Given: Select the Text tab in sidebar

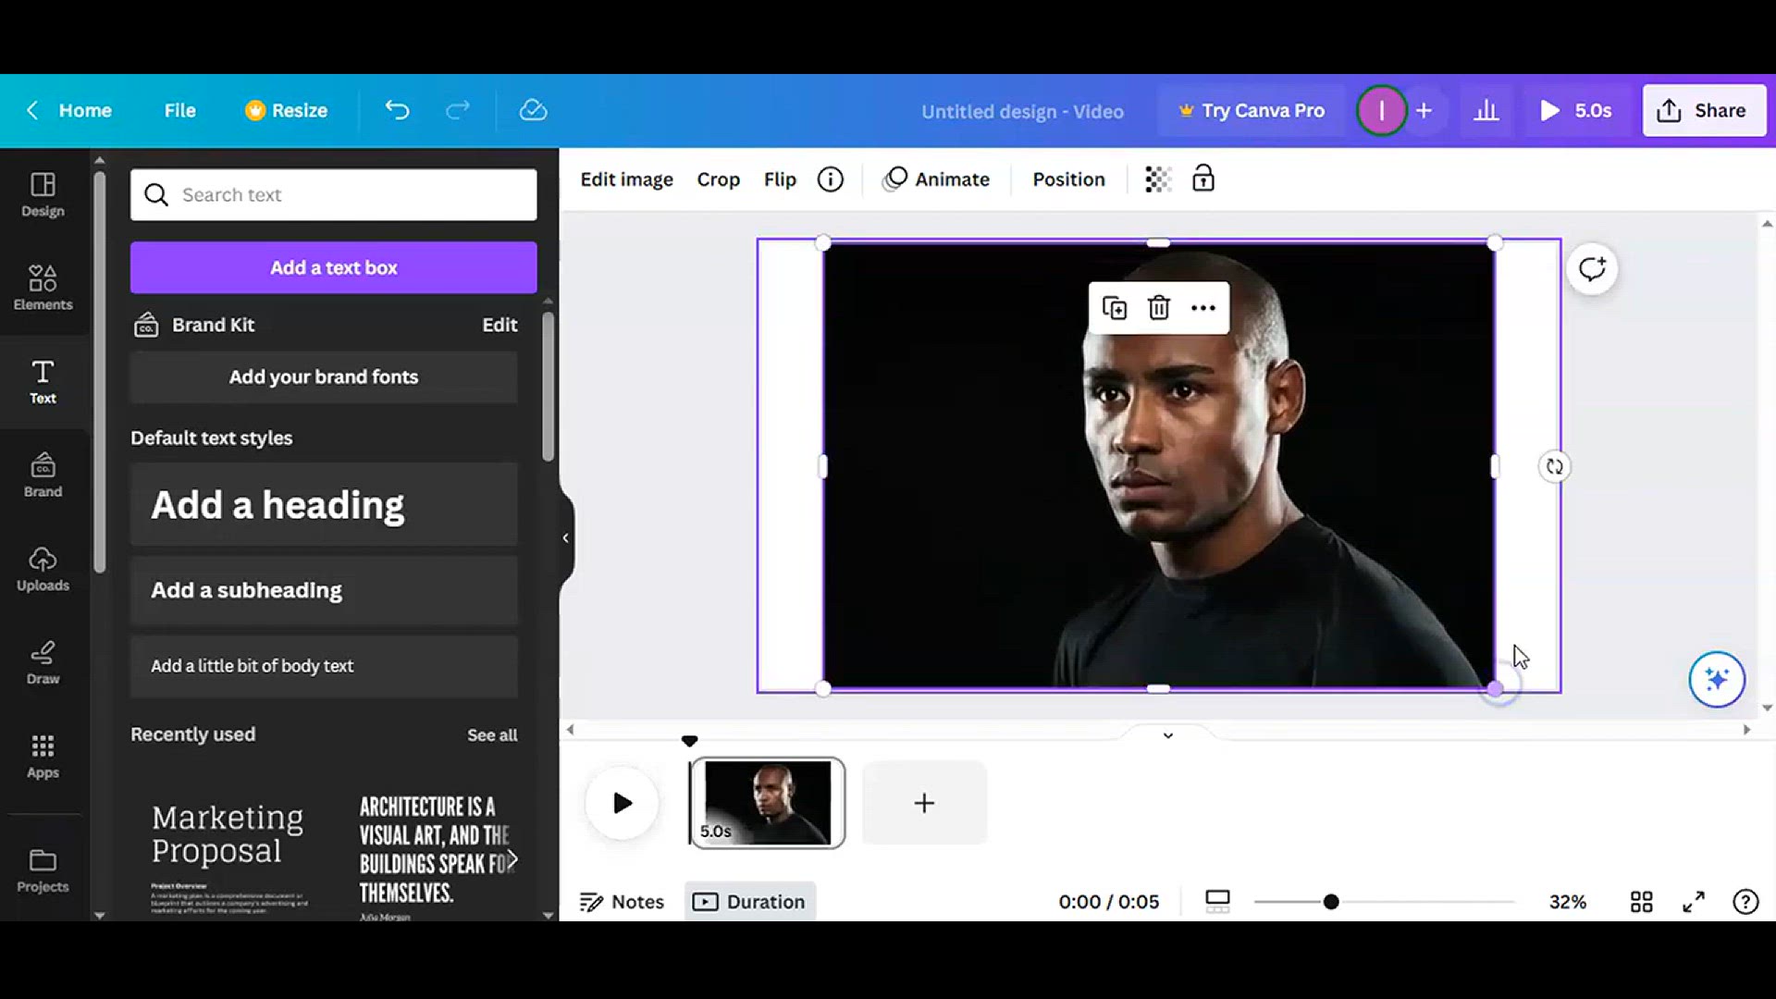Looking at the screenshot, I should coord(43,382).
